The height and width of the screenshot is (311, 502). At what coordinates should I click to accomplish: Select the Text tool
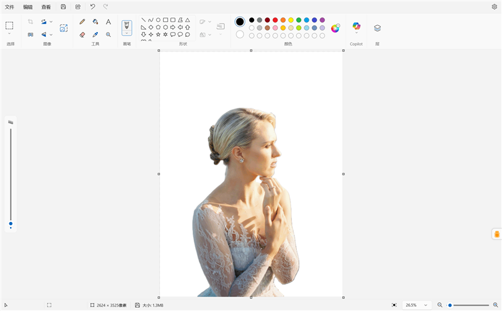(109, 22)
